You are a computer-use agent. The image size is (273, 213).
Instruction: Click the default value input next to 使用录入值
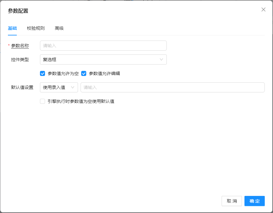tap(172, 87)
